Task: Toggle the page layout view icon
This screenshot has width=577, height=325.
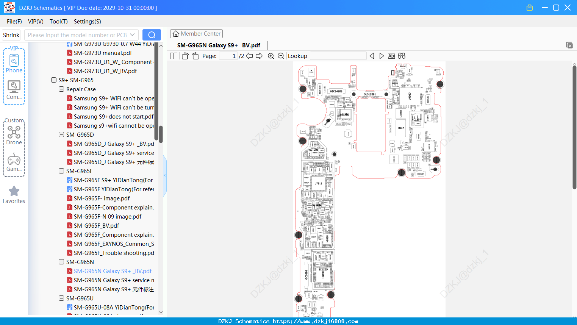Action: click(x=174, y=56)
